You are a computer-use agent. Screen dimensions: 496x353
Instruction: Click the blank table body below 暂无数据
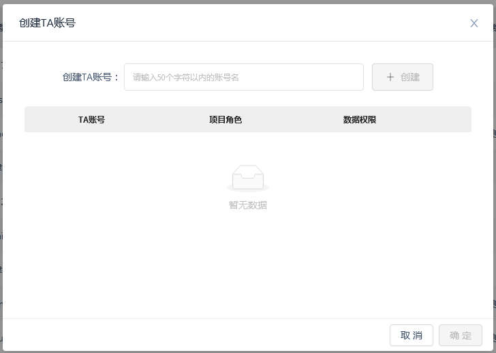pos(247,266)
